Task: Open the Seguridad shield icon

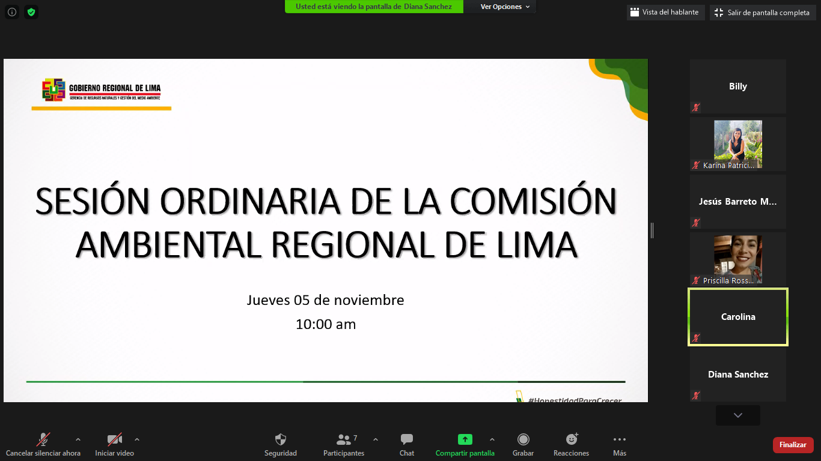Action: pos(281,440)
